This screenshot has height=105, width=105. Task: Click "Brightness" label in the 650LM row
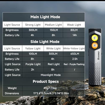12,54
